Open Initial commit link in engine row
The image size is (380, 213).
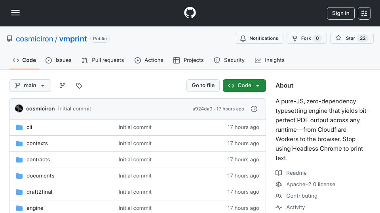point(135,208)
